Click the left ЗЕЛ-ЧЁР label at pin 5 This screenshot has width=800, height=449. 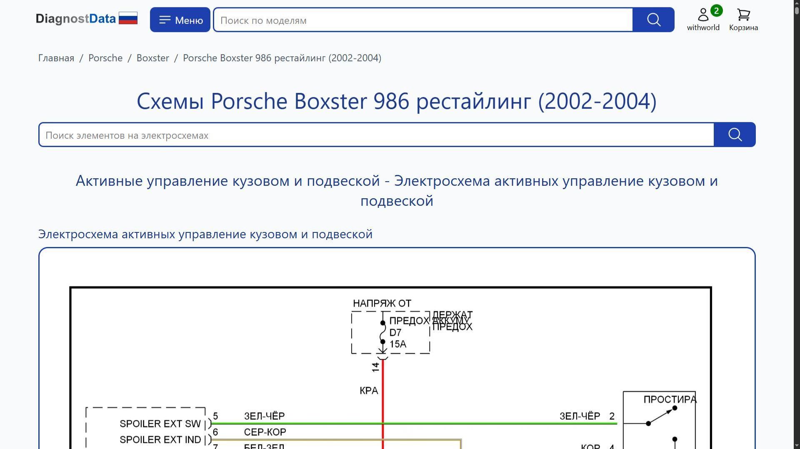265,416
